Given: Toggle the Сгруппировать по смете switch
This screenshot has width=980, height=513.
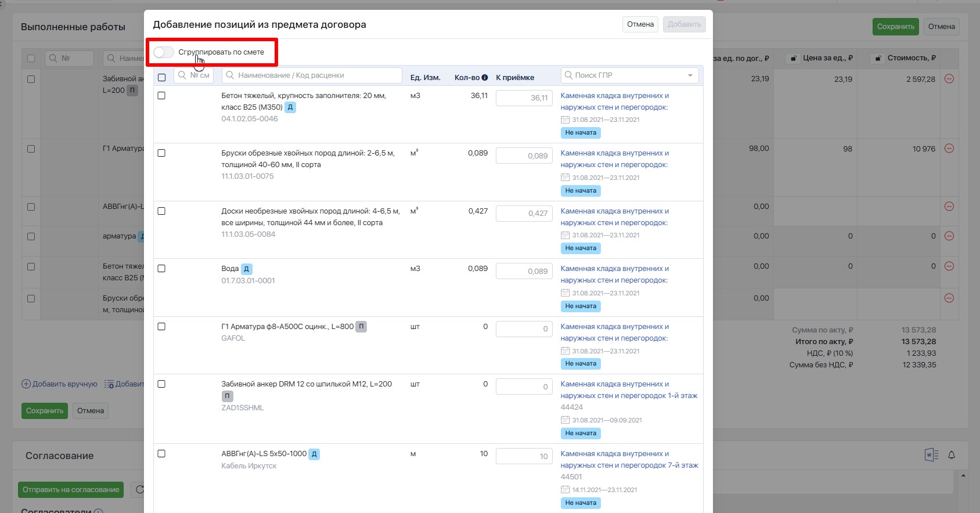Looking at the screenshot, I should click(164, 52).
